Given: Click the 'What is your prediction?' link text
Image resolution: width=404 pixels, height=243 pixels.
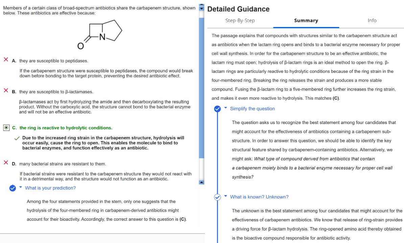Looking at the screenshot, I should 50,188.
